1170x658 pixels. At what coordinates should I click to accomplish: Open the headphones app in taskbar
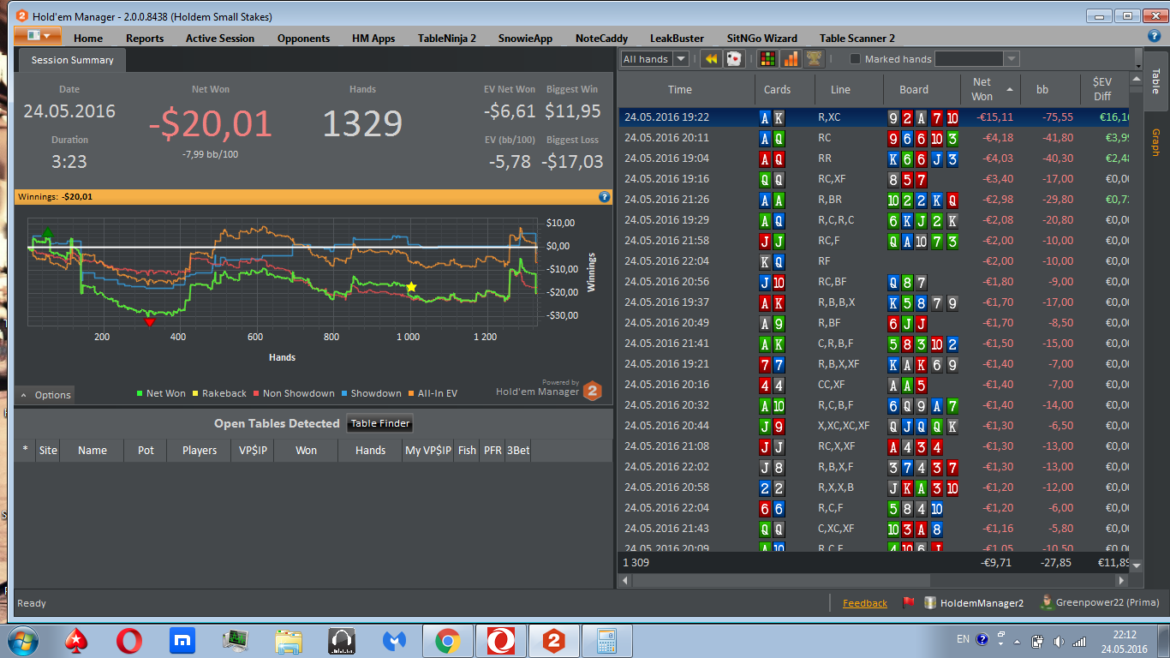[341, 640]
